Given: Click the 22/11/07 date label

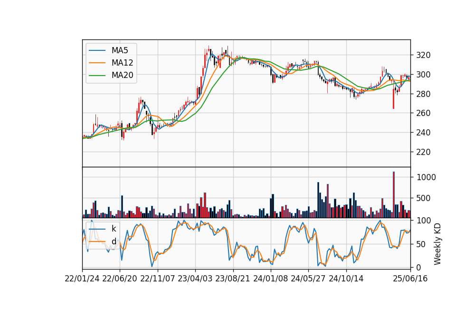Looking at the screenshot, I should 158,279.
